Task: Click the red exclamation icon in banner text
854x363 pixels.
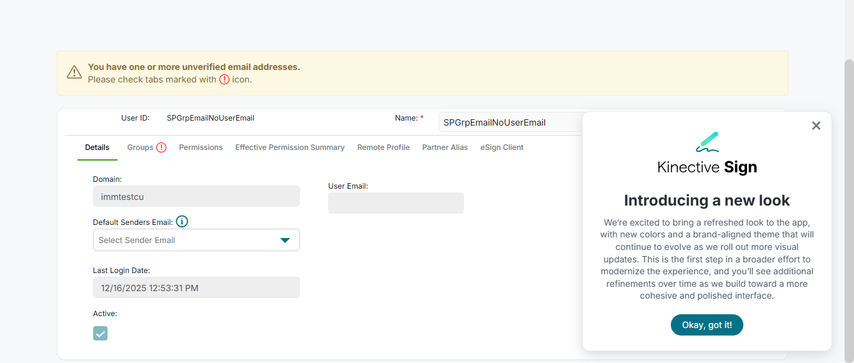Action: pyautogui.click(x=224, y=79)
